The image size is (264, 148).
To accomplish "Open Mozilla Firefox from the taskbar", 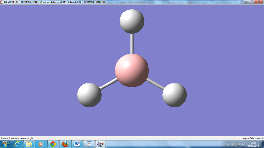I will pos(65,144).
